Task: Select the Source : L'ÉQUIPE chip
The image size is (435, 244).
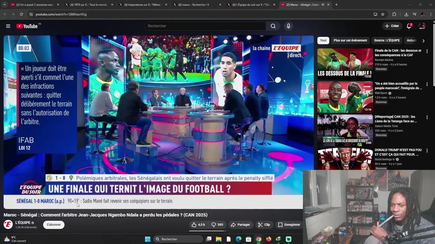Action: coord(387,40)
